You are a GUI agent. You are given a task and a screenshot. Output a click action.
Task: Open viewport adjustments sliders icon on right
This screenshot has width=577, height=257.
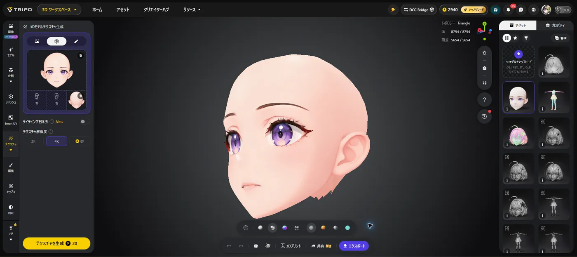(485, 83)
